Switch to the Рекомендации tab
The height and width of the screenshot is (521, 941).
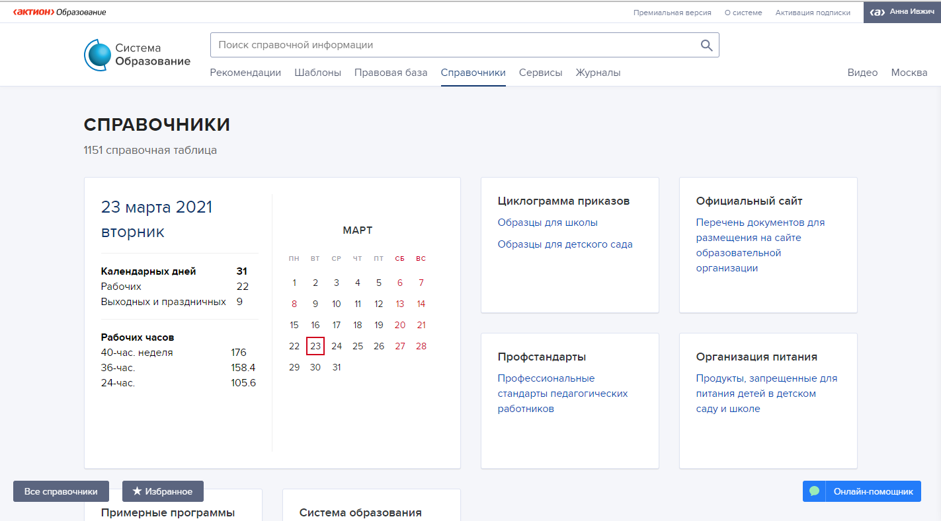tap(245, 73)
